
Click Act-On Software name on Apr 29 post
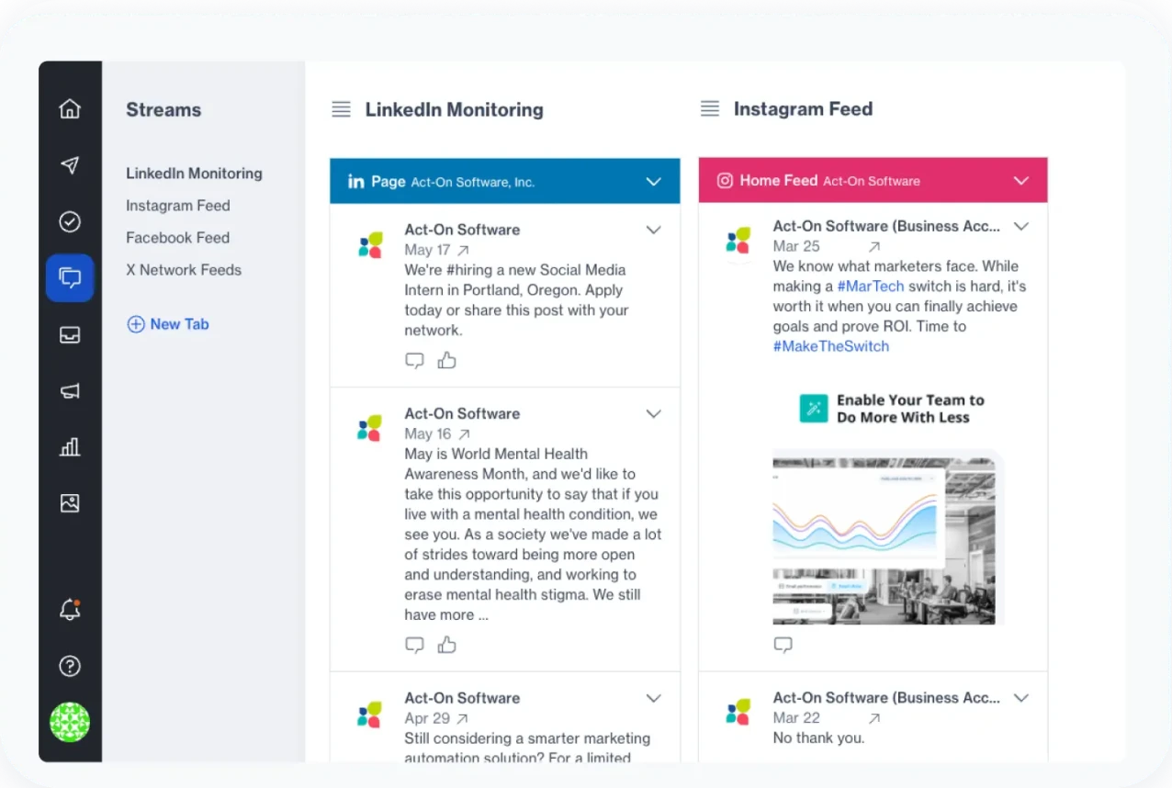pyautogui.click(x=462, y=698)
